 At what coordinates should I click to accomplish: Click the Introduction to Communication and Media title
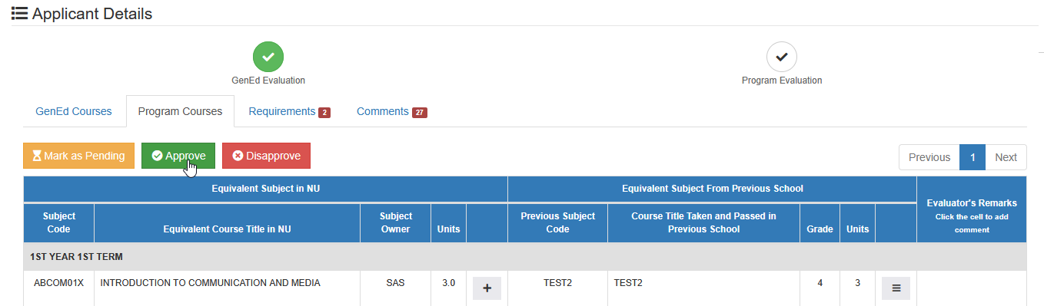211,283
